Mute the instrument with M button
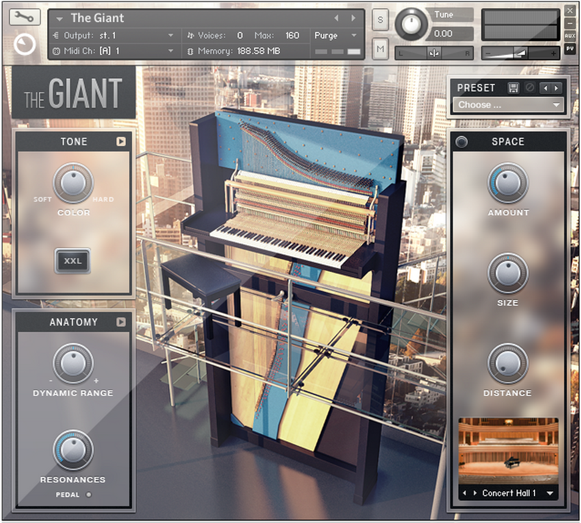This screenshot has width=581, height=523. click(x=379, y=49)
